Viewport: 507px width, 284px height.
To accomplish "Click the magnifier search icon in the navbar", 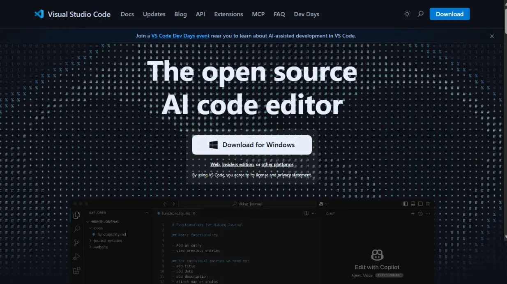I will [x=420, y=14].
